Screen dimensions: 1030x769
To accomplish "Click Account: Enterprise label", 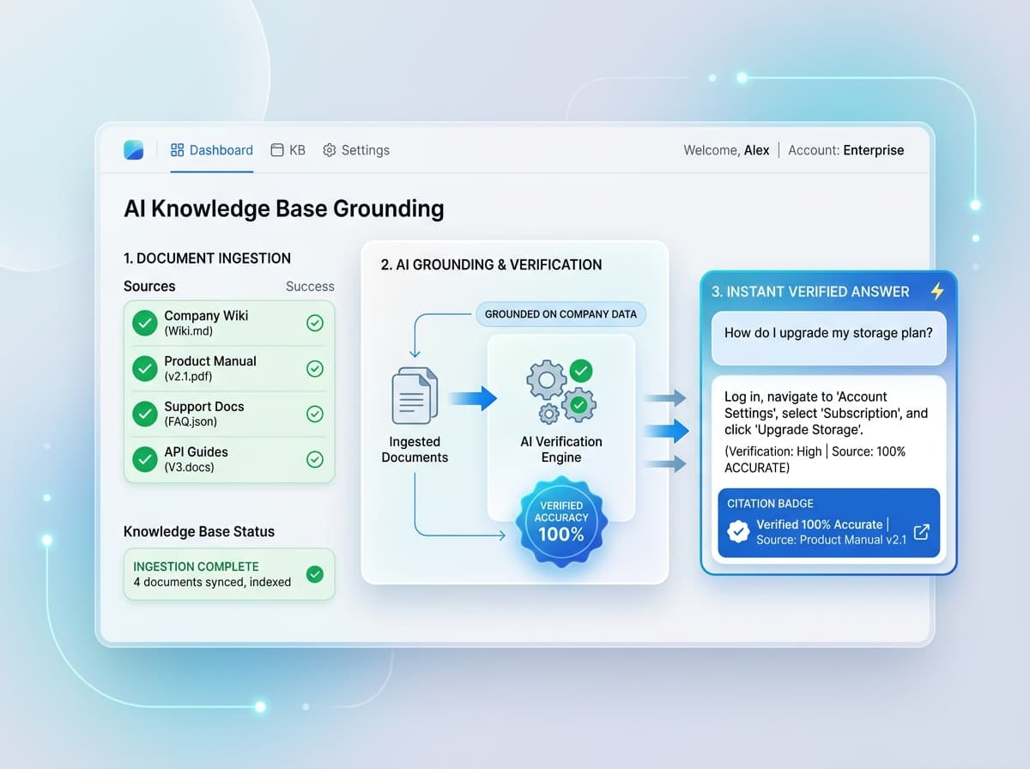I will [x=845, y=150].
